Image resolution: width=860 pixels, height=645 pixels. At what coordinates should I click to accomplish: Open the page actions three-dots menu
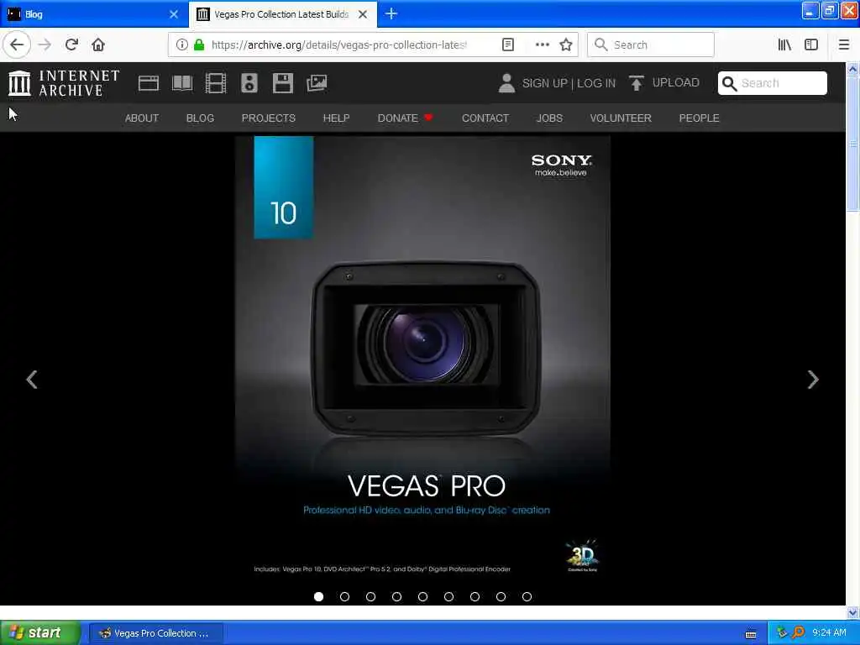[542, 45]
